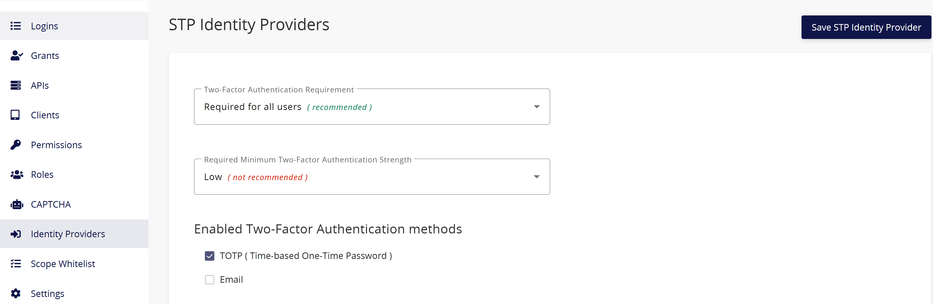Viewport: 933px width, 304px height.
Task: Enable the Email two-factor method checkbox
Action: point(209,280)
